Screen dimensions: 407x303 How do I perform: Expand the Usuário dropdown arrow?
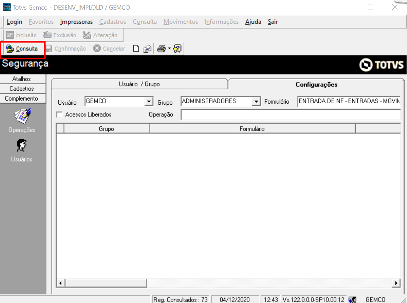(149, 101)
